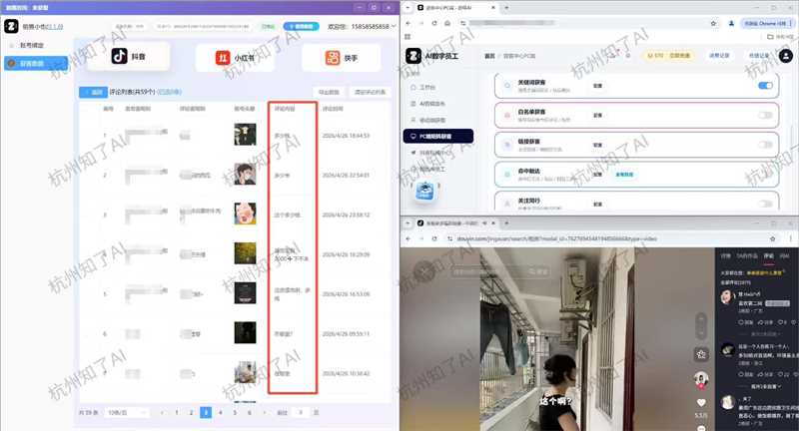Select current page 3 in pagination
The width and height of the screenshot is (799, 431).
[x=206, y=413]
